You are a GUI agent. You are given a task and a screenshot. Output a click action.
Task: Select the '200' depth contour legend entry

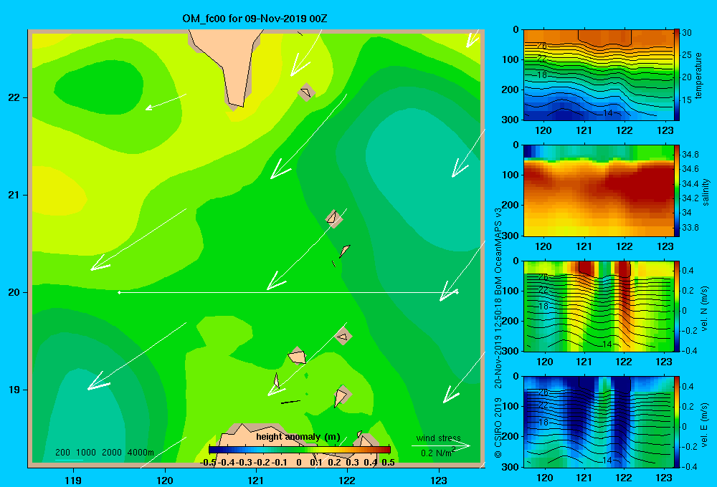62,453
